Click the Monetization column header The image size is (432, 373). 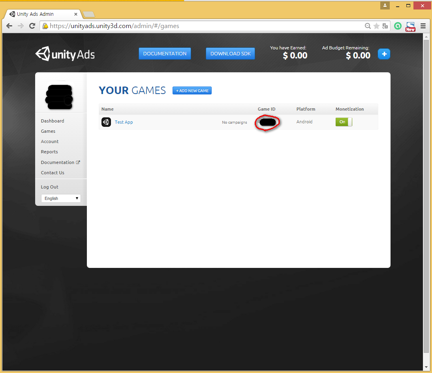click(349, 109)
